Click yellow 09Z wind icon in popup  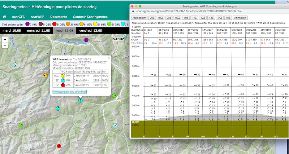63,76
